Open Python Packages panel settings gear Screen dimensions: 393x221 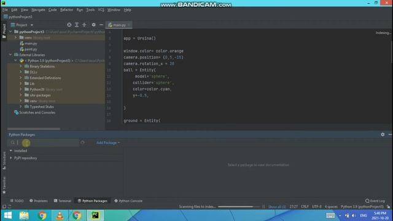[383, 134]
